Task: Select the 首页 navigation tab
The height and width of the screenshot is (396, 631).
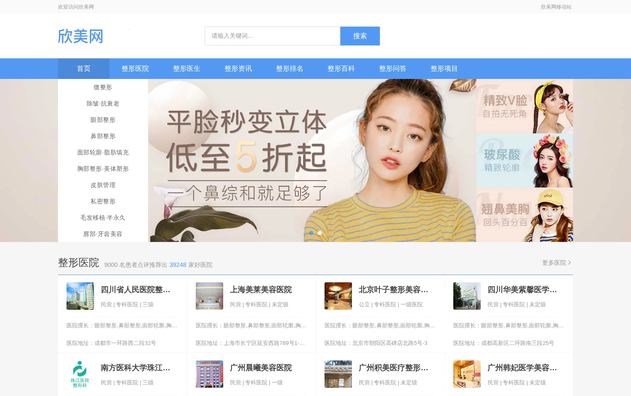Action: (84, 69)
